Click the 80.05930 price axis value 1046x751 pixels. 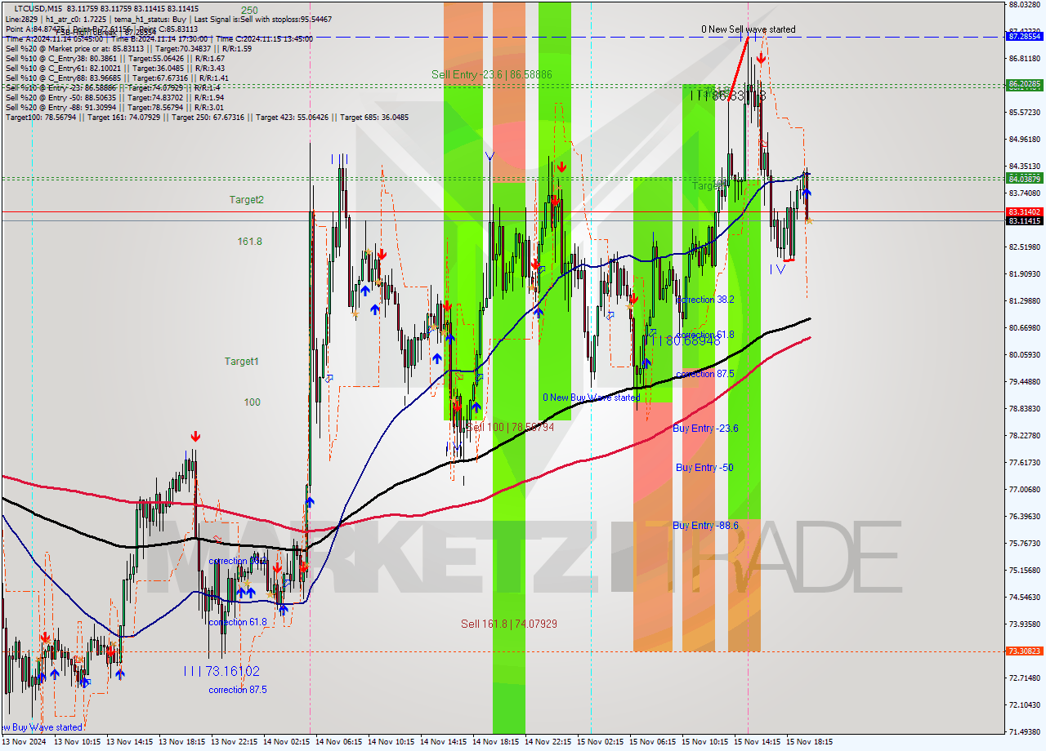pos(1025,354)
